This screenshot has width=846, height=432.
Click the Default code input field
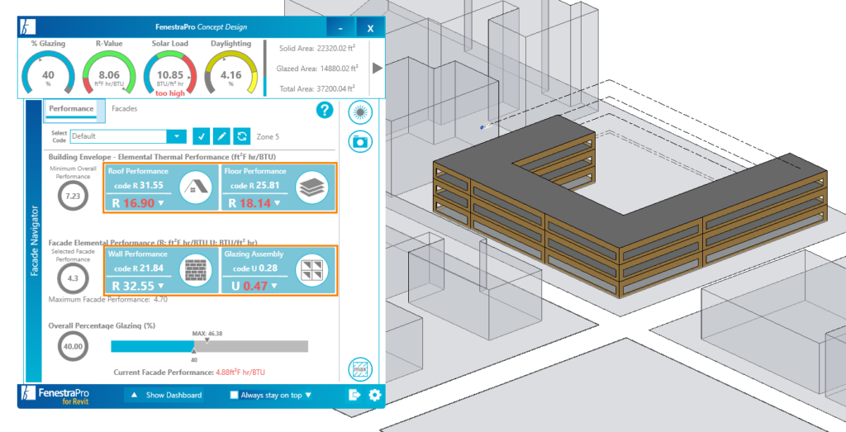tap(119, 136)
